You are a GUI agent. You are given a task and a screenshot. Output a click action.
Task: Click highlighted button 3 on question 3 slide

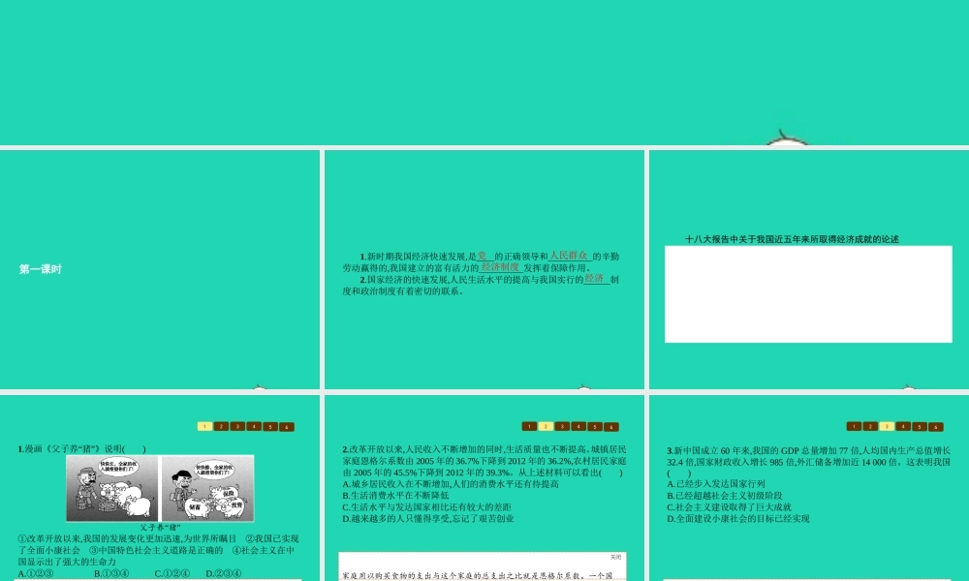(887, 426)
